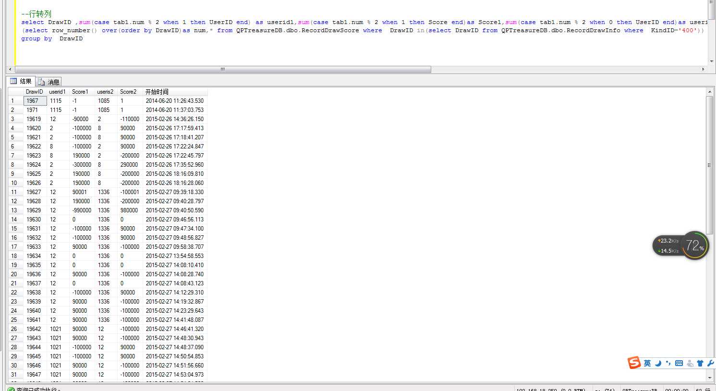Image resolution: width=716 pixels, height=391 pixels.
Task: Click the results grid scroll up arrow
Action: point(709,91)
